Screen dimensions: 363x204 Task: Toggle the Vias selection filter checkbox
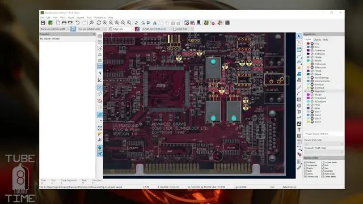click(x=323, y=168)
